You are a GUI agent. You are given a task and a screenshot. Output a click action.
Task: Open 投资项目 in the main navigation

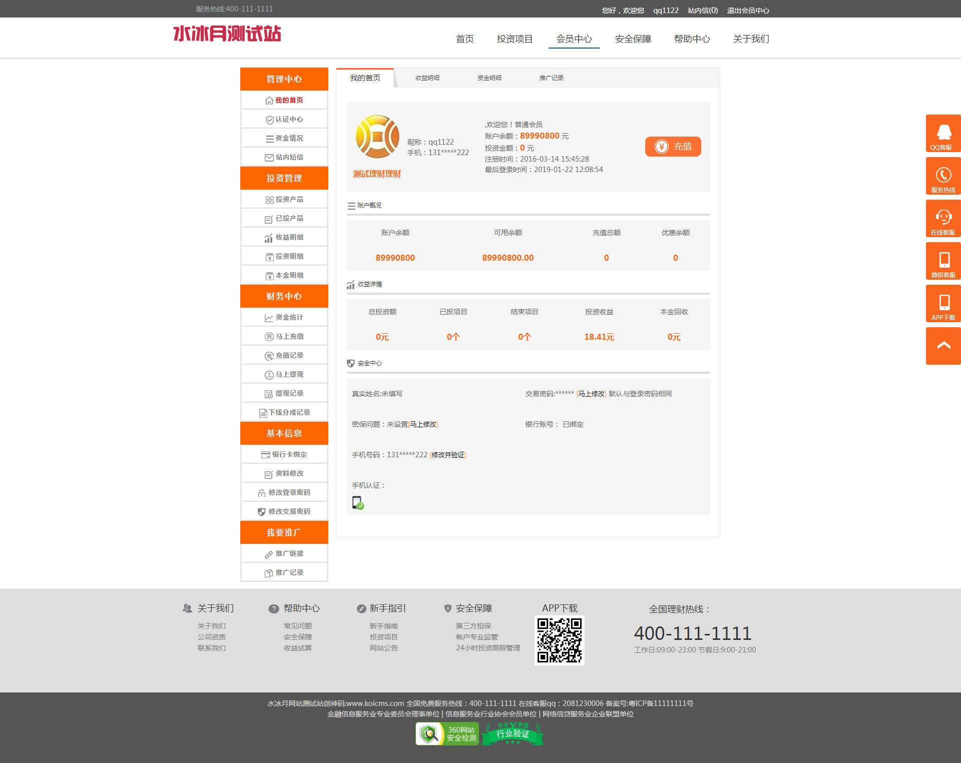pyautogui.click(x=515, y=39)
